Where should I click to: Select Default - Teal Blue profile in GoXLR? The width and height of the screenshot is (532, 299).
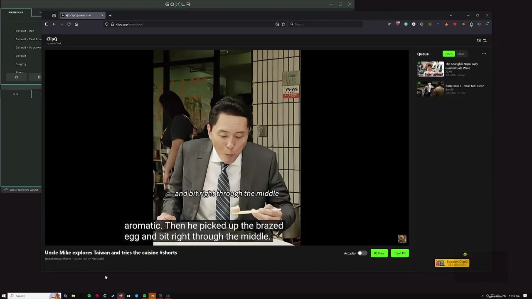click(28, 39)
